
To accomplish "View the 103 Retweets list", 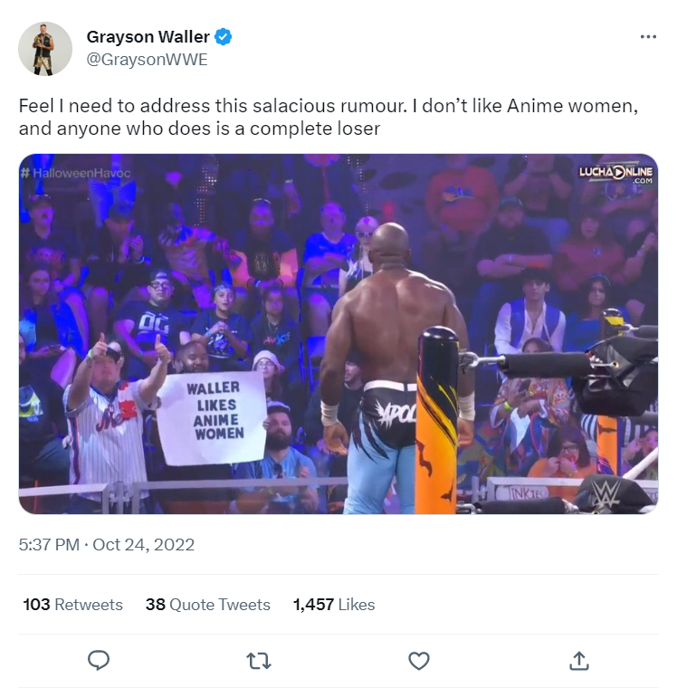I will (72, 605).
